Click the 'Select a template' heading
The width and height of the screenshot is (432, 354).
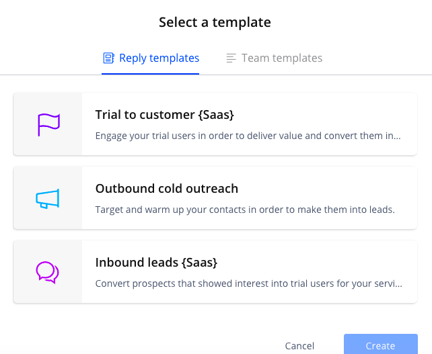[215, 22]
